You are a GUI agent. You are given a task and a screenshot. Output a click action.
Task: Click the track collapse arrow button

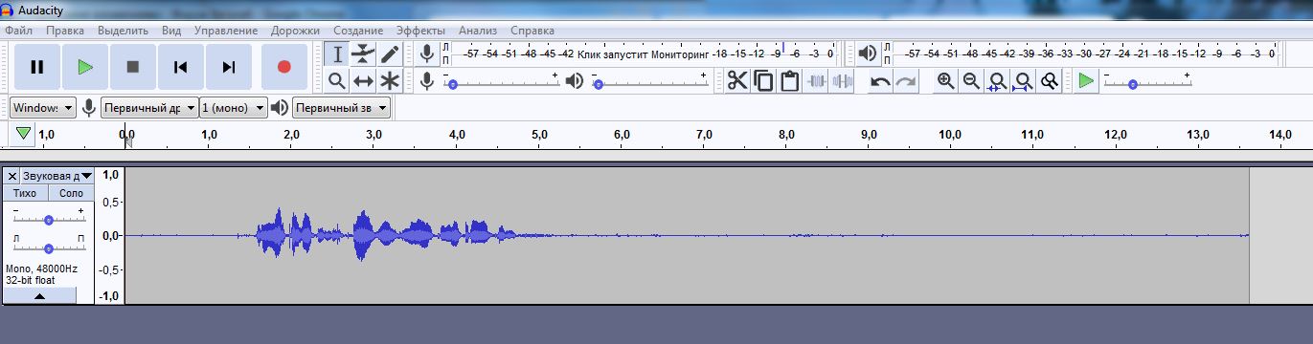point(40,296)
